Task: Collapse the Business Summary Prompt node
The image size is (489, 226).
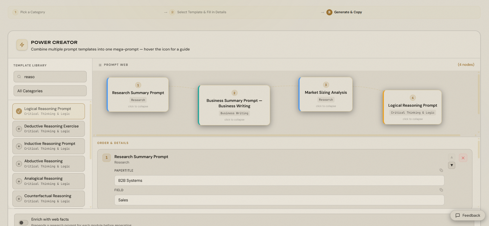Action: point(234,120)
